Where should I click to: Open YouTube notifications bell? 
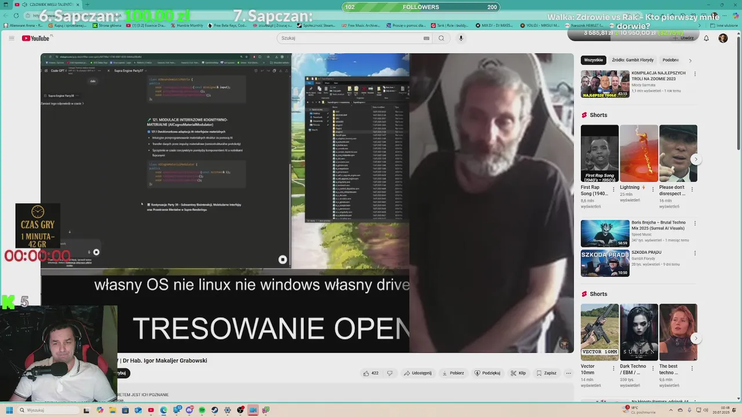(x=706, y=38)
